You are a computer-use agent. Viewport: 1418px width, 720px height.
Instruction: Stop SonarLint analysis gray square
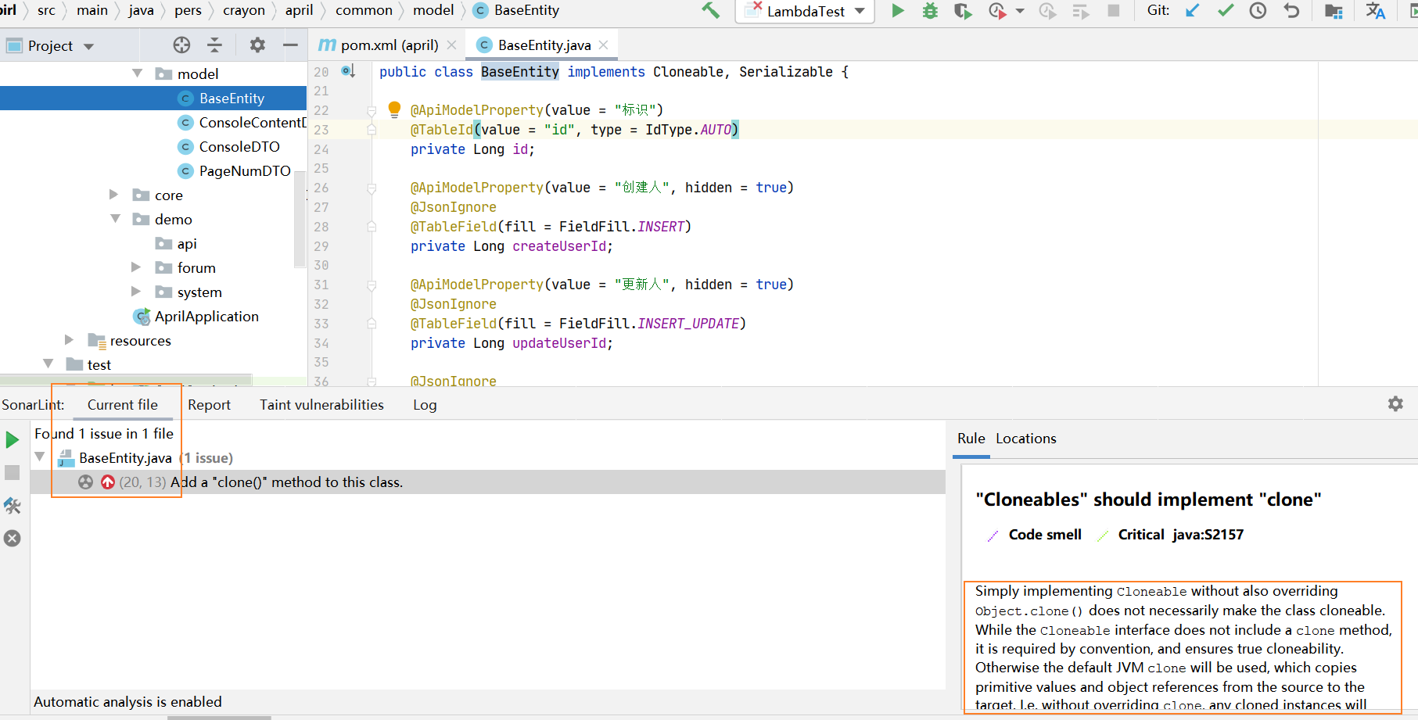[x=13, y=472]
